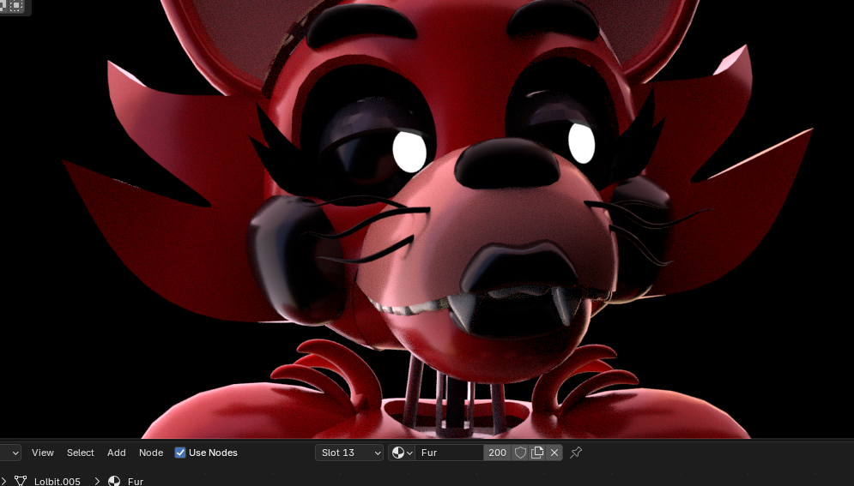This screenshot has height=486, width=854.
Task: Click the 200 material user count button
Action: coord(497,453)
